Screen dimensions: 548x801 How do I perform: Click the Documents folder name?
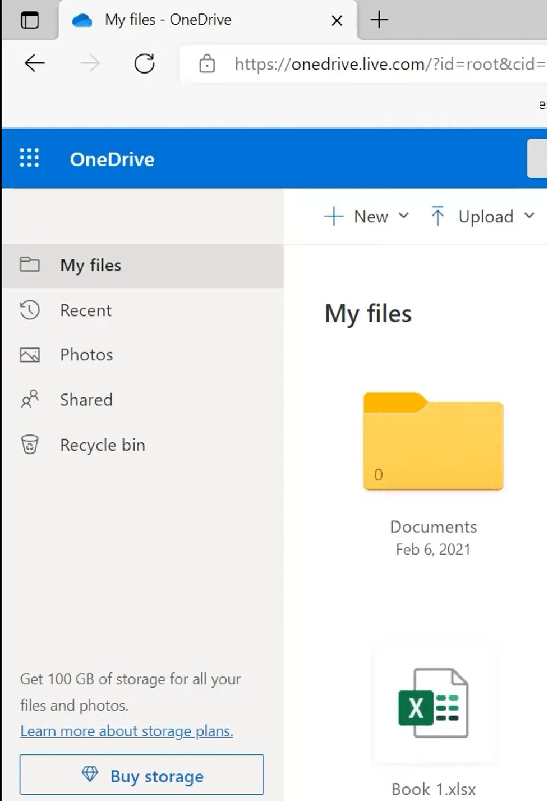(x=434, y=527)
